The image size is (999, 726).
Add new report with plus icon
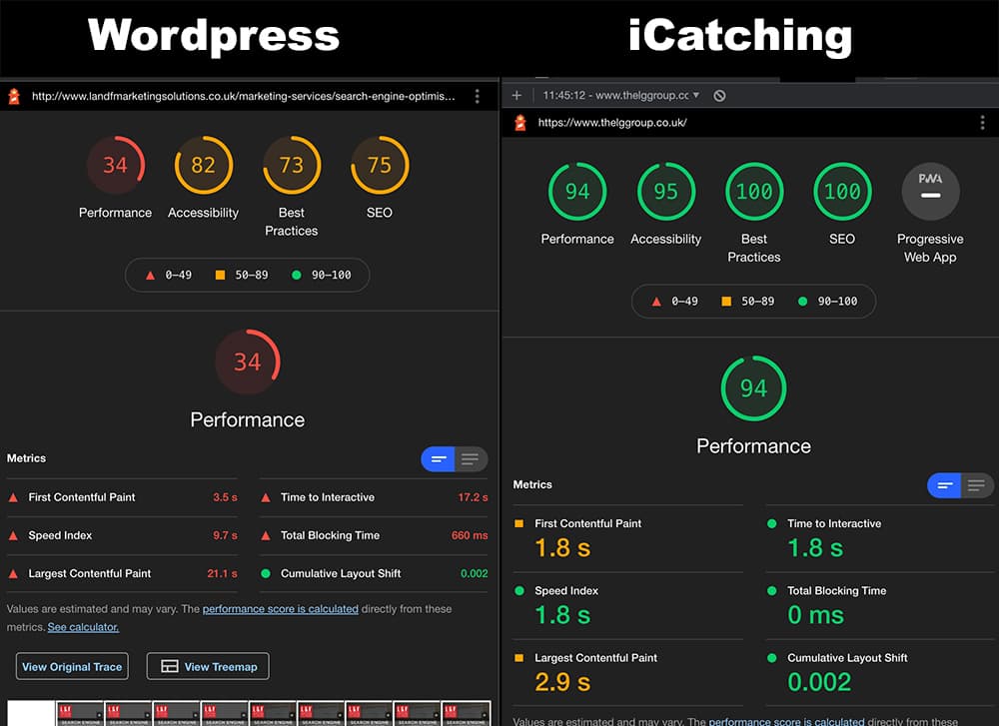point(516,96)
